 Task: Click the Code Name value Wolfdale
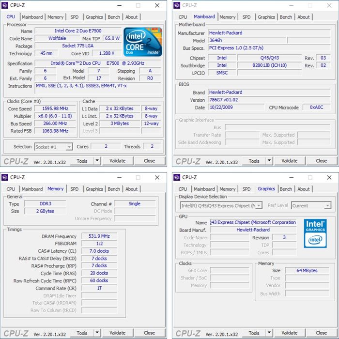57,38
